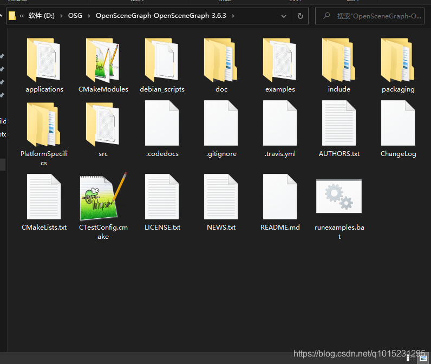This screenshot has height=364, width=431.
Task: Switch to details view in status bar
Action: pos(411,357)
